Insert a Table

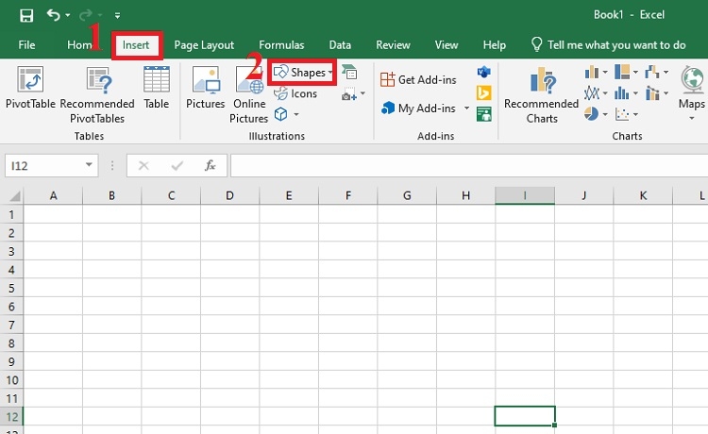coord(156,88)
